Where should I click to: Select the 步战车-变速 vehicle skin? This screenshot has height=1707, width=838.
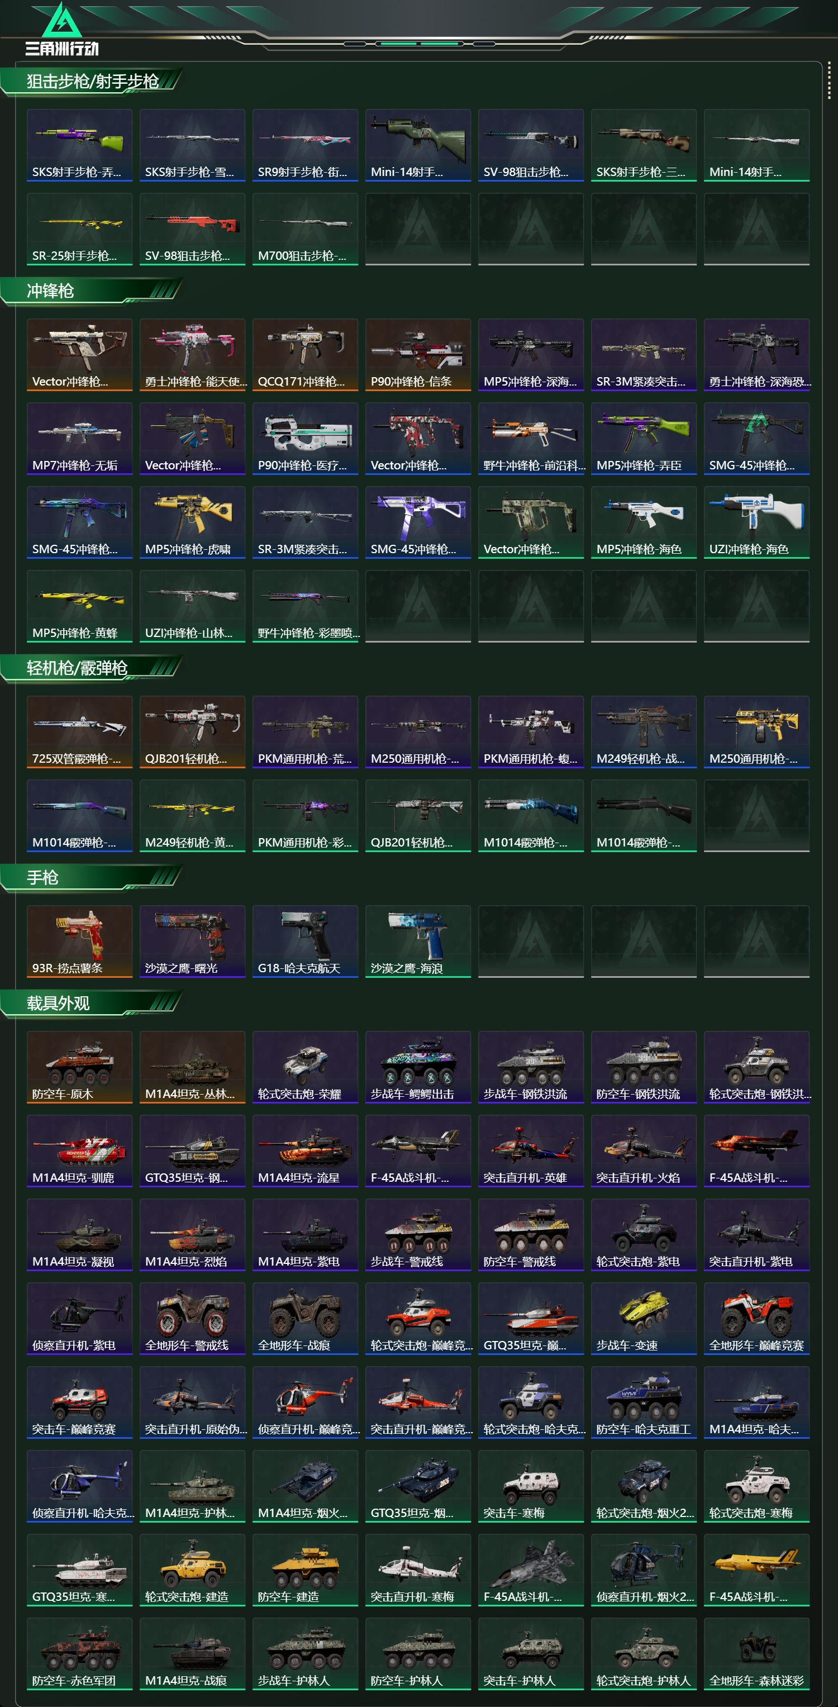644,1319
